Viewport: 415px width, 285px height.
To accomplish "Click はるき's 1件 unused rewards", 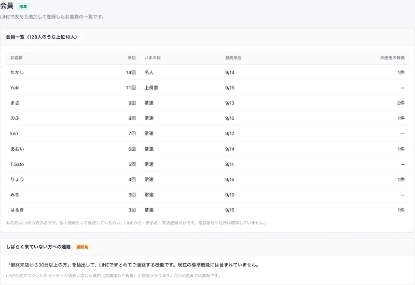I will pos(401,210).
